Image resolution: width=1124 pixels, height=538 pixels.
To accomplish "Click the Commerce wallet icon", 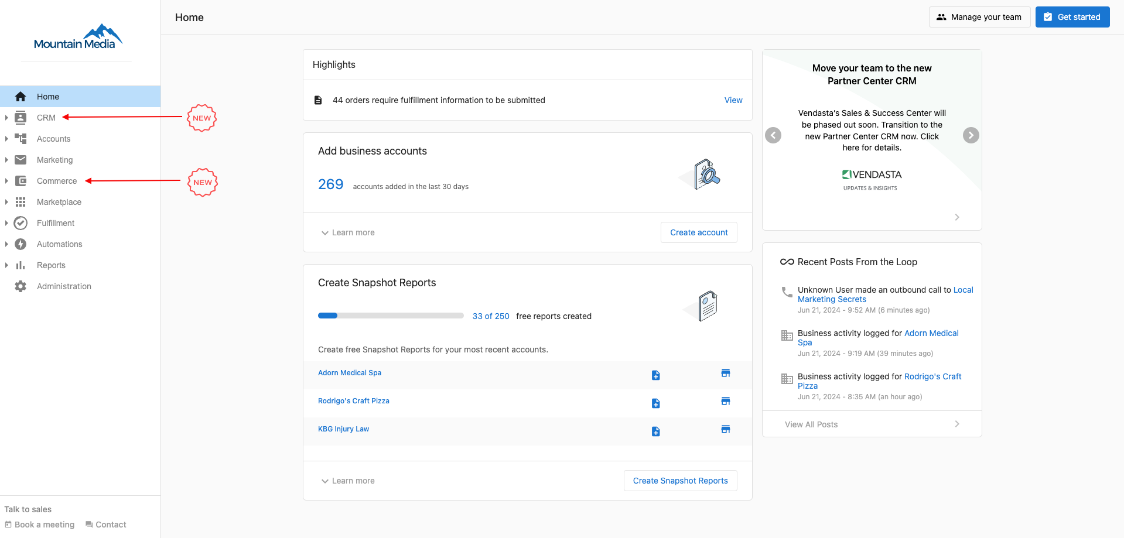I will coord(21,181).
